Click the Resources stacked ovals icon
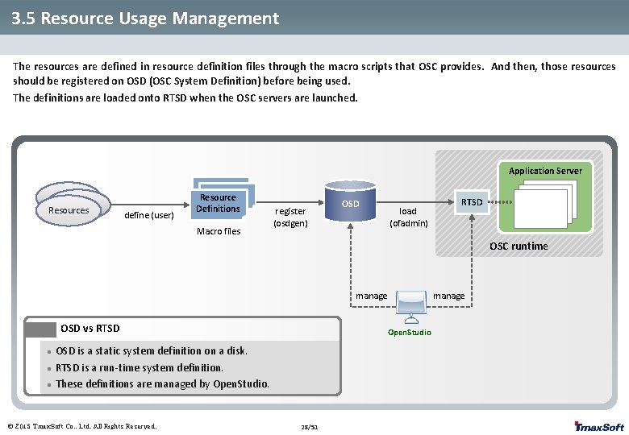 73,204
